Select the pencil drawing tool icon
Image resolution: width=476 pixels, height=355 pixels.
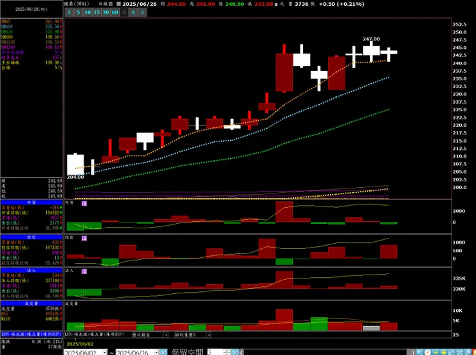(x=468, y=352)
